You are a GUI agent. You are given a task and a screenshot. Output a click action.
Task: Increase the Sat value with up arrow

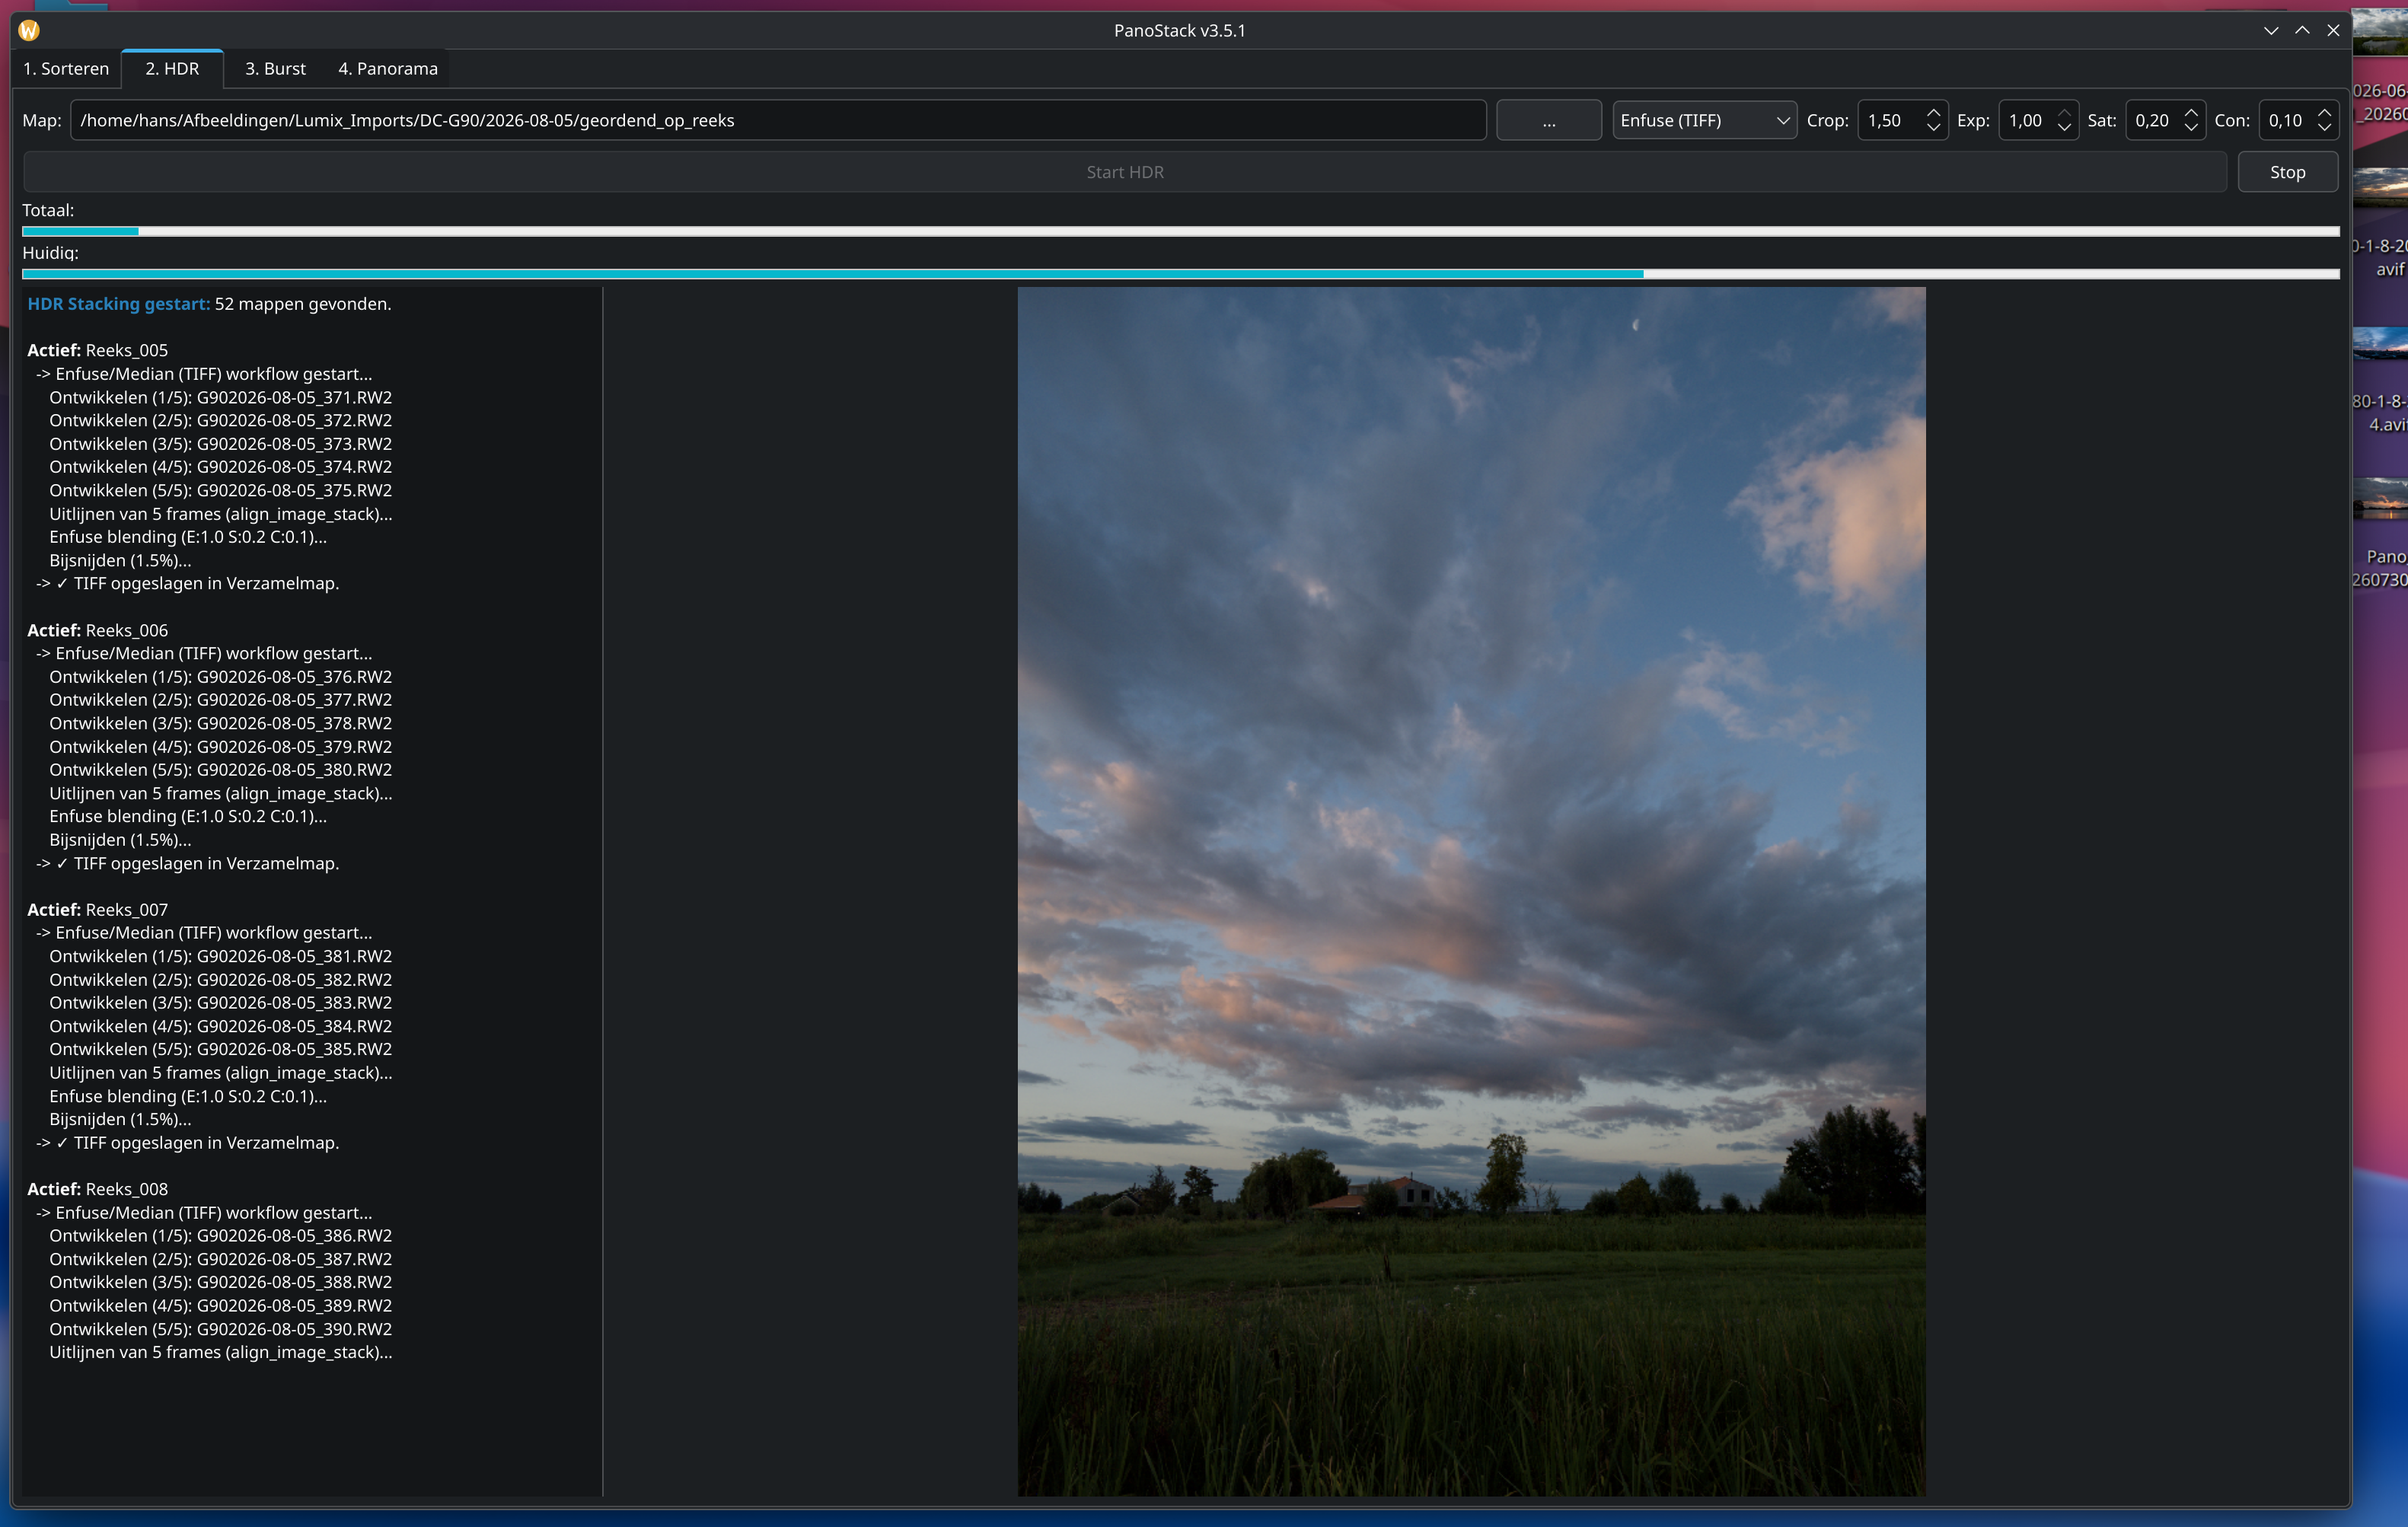2191,113
